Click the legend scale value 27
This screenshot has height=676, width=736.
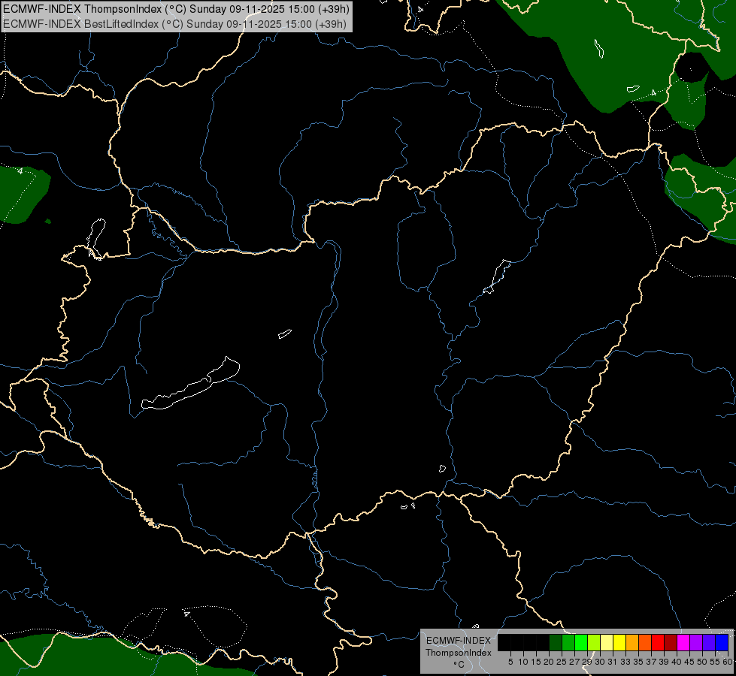574,662
